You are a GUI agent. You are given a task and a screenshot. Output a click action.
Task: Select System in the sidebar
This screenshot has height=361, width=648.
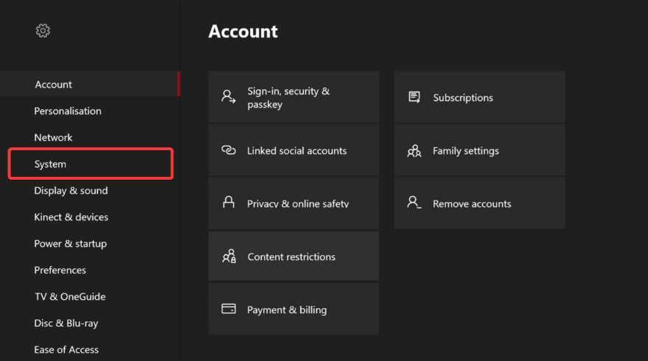(91, 164)
